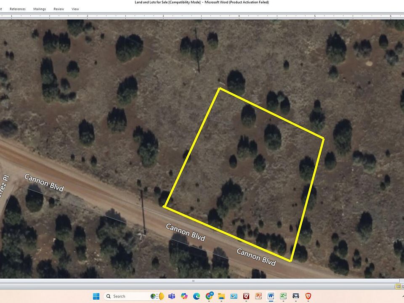Open Excel from the taskbar
Screen dimensions: 404x303
tap(283, 296)
